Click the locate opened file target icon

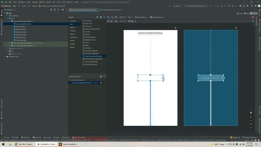point(51,10)
